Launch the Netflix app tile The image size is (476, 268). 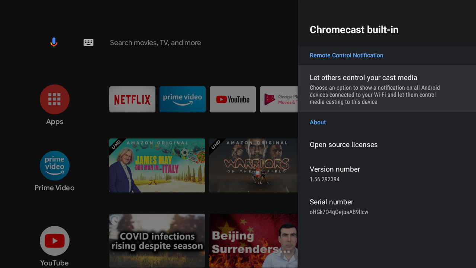tap(132, 99)
